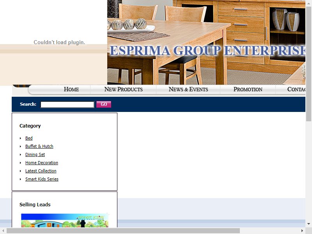Click the "Couldn't load plugin." message
Viewport: 312px width, 234px height.
(x=59, y=42)
